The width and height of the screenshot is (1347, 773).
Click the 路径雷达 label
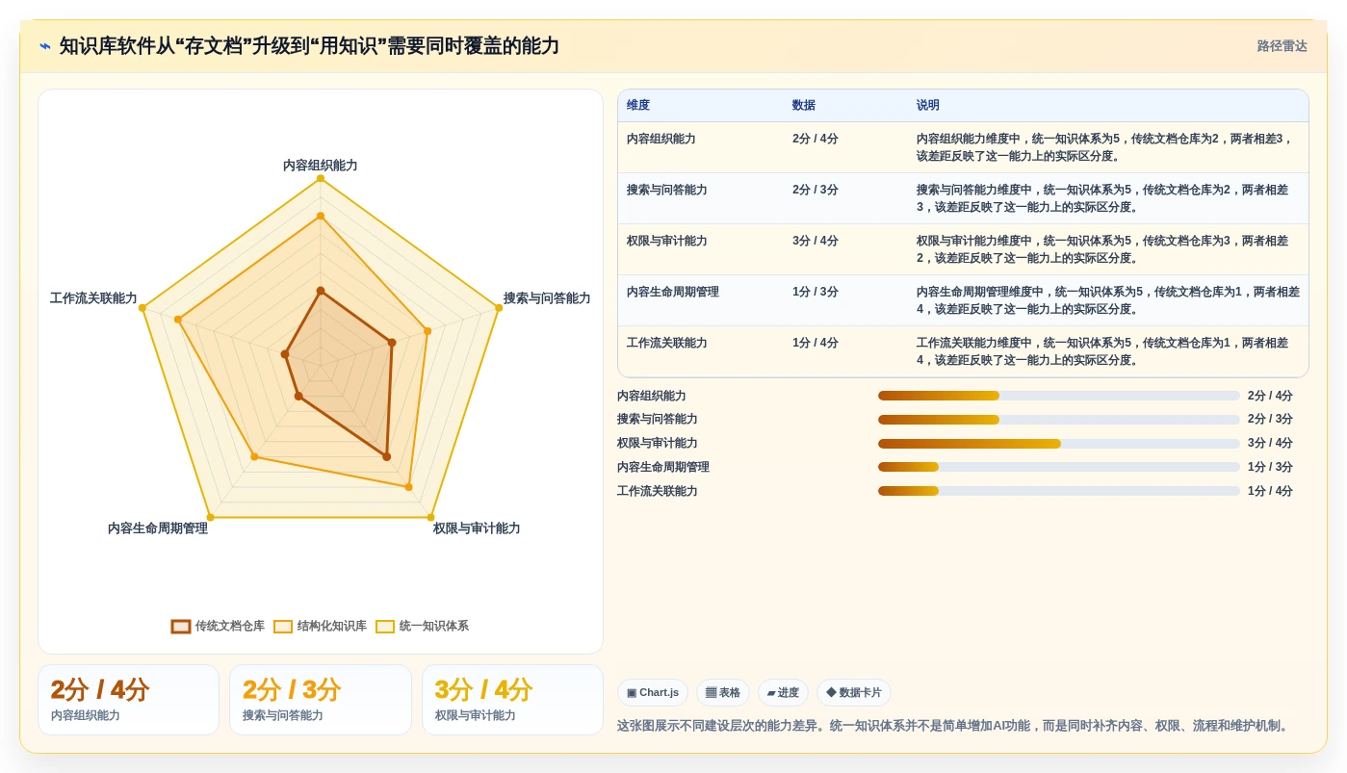[1282, 46]
